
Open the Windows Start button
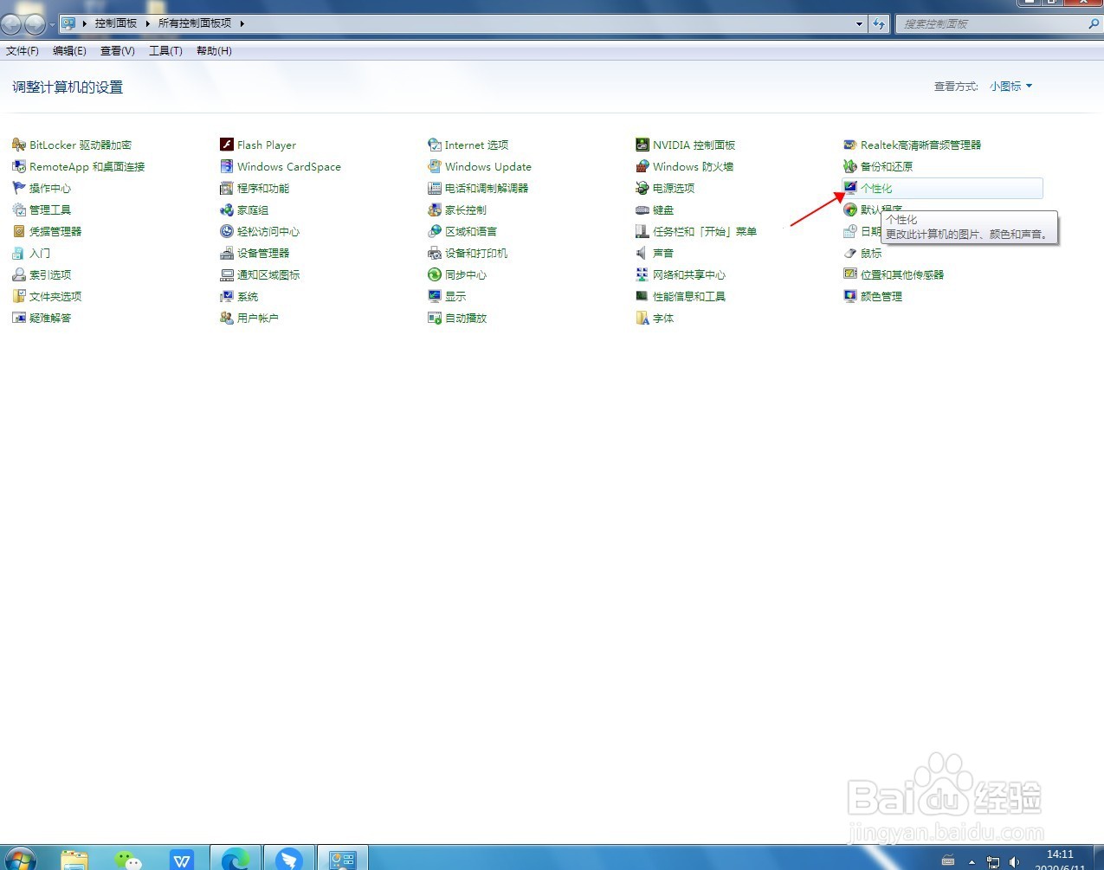click(19, 861)
